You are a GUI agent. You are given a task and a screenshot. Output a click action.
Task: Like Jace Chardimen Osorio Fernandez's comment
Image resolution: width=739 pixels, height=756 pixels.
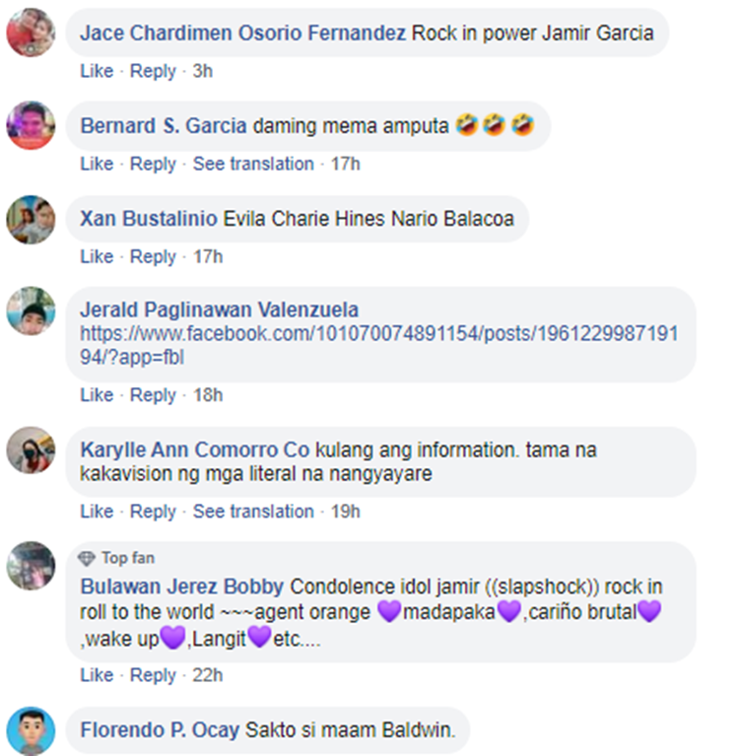tap(97, 71)
